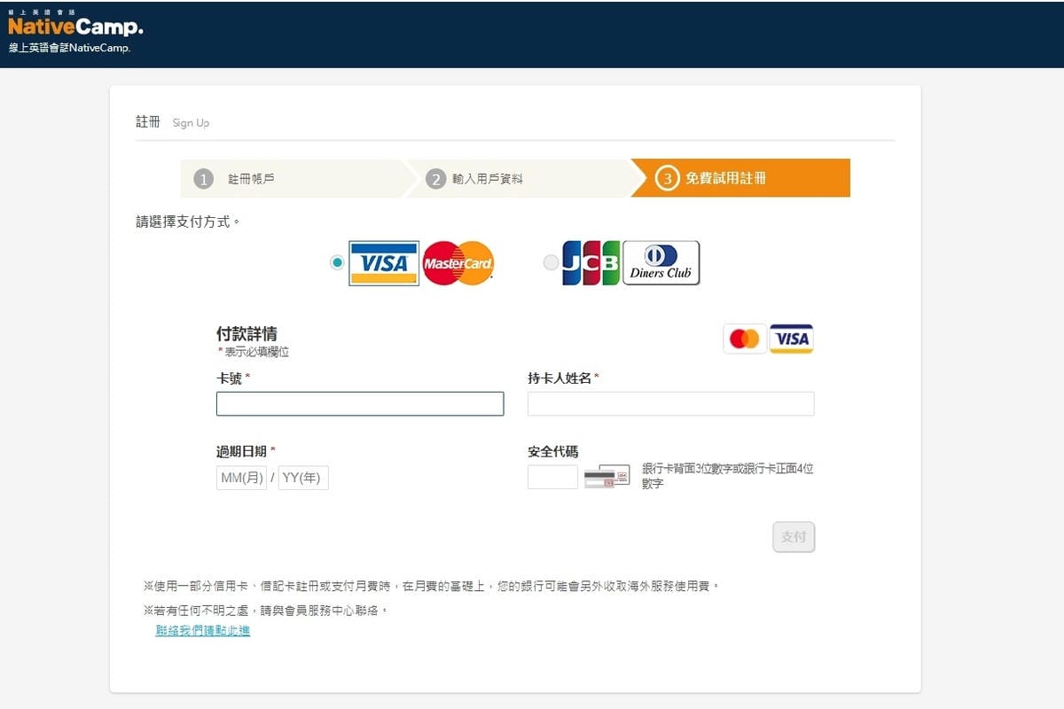Image resolution: width=1064 pixels, height=709 pixels.
Task: Go to step 2 輸入用戶資料
Action: point(517,178)
